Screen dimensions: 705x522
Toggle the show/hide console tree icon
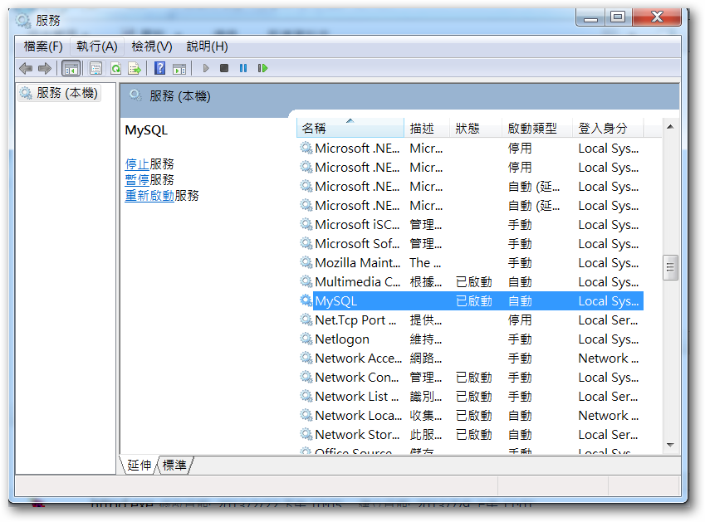71,68
